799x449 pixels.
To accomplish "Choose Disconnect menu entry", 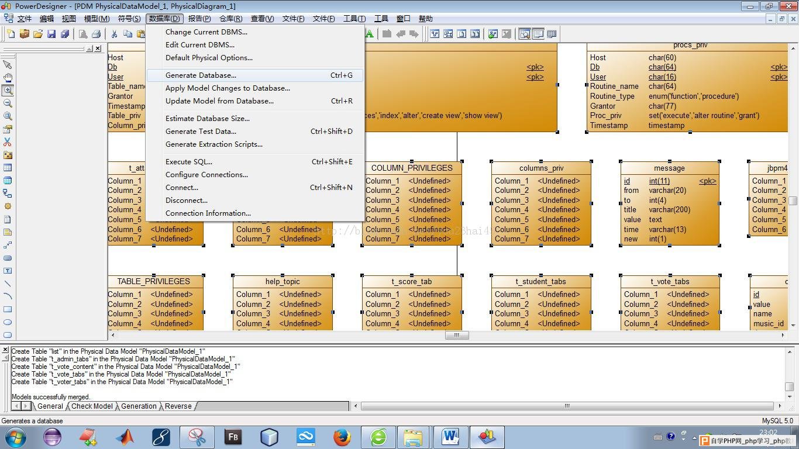I will [255, 201].
